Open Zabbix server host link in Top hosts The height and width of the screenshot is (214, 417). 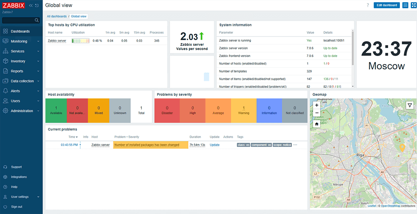pos(57,41)
